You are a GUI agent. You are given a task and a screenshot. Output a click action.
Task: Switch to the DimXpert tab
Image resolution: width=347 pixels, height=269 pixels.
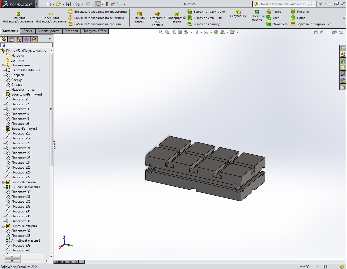pyautogui.click(x=71, y=31)
